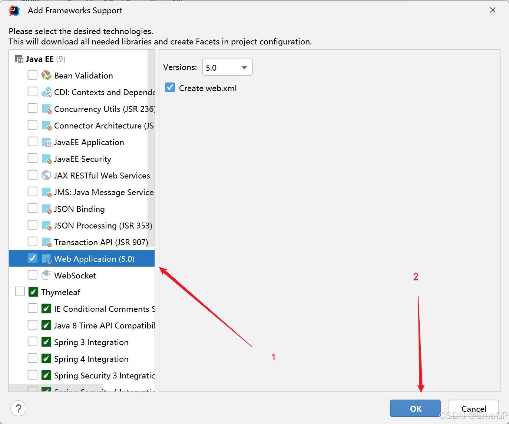Tick the Java 8 Time API Compatibility checkbox
509x424 pixels.
(33, 325)
